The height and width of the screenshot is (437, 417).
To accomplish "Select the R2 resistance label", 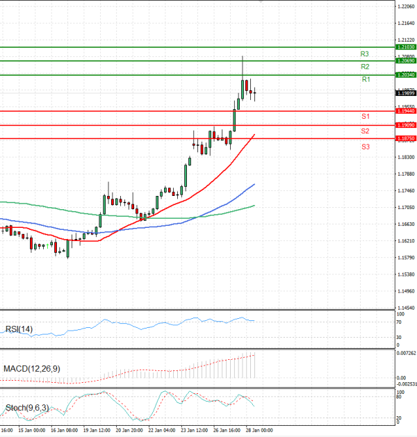I will [x=364, y=67].
